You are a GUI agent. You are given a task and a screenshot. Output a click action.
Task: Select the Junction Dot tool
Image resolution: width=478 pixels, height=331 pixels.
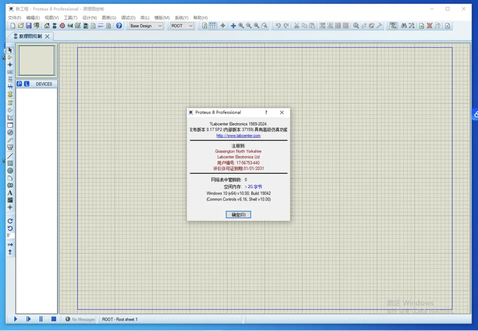[x=10, y=65]
